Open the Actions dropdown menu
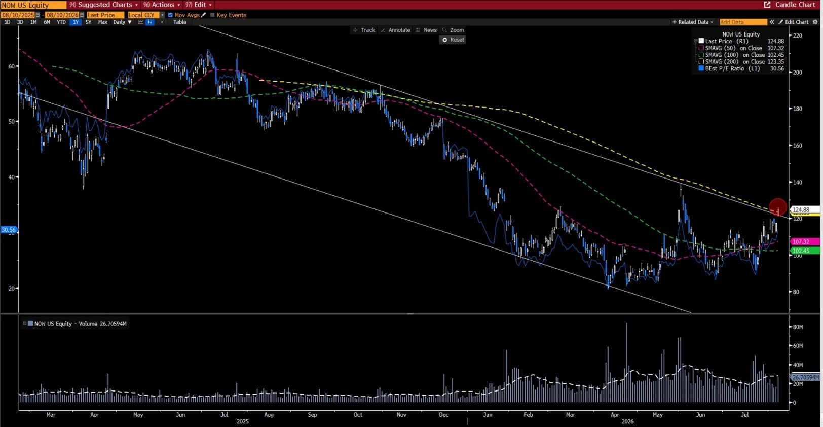The height and width of the screenshot is (427, 823). tap(162, 5)
